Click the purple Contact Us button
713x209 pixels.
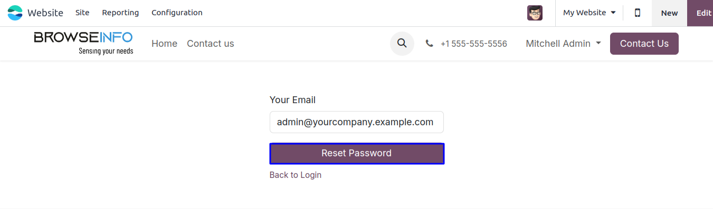click(x=644, y=44)
